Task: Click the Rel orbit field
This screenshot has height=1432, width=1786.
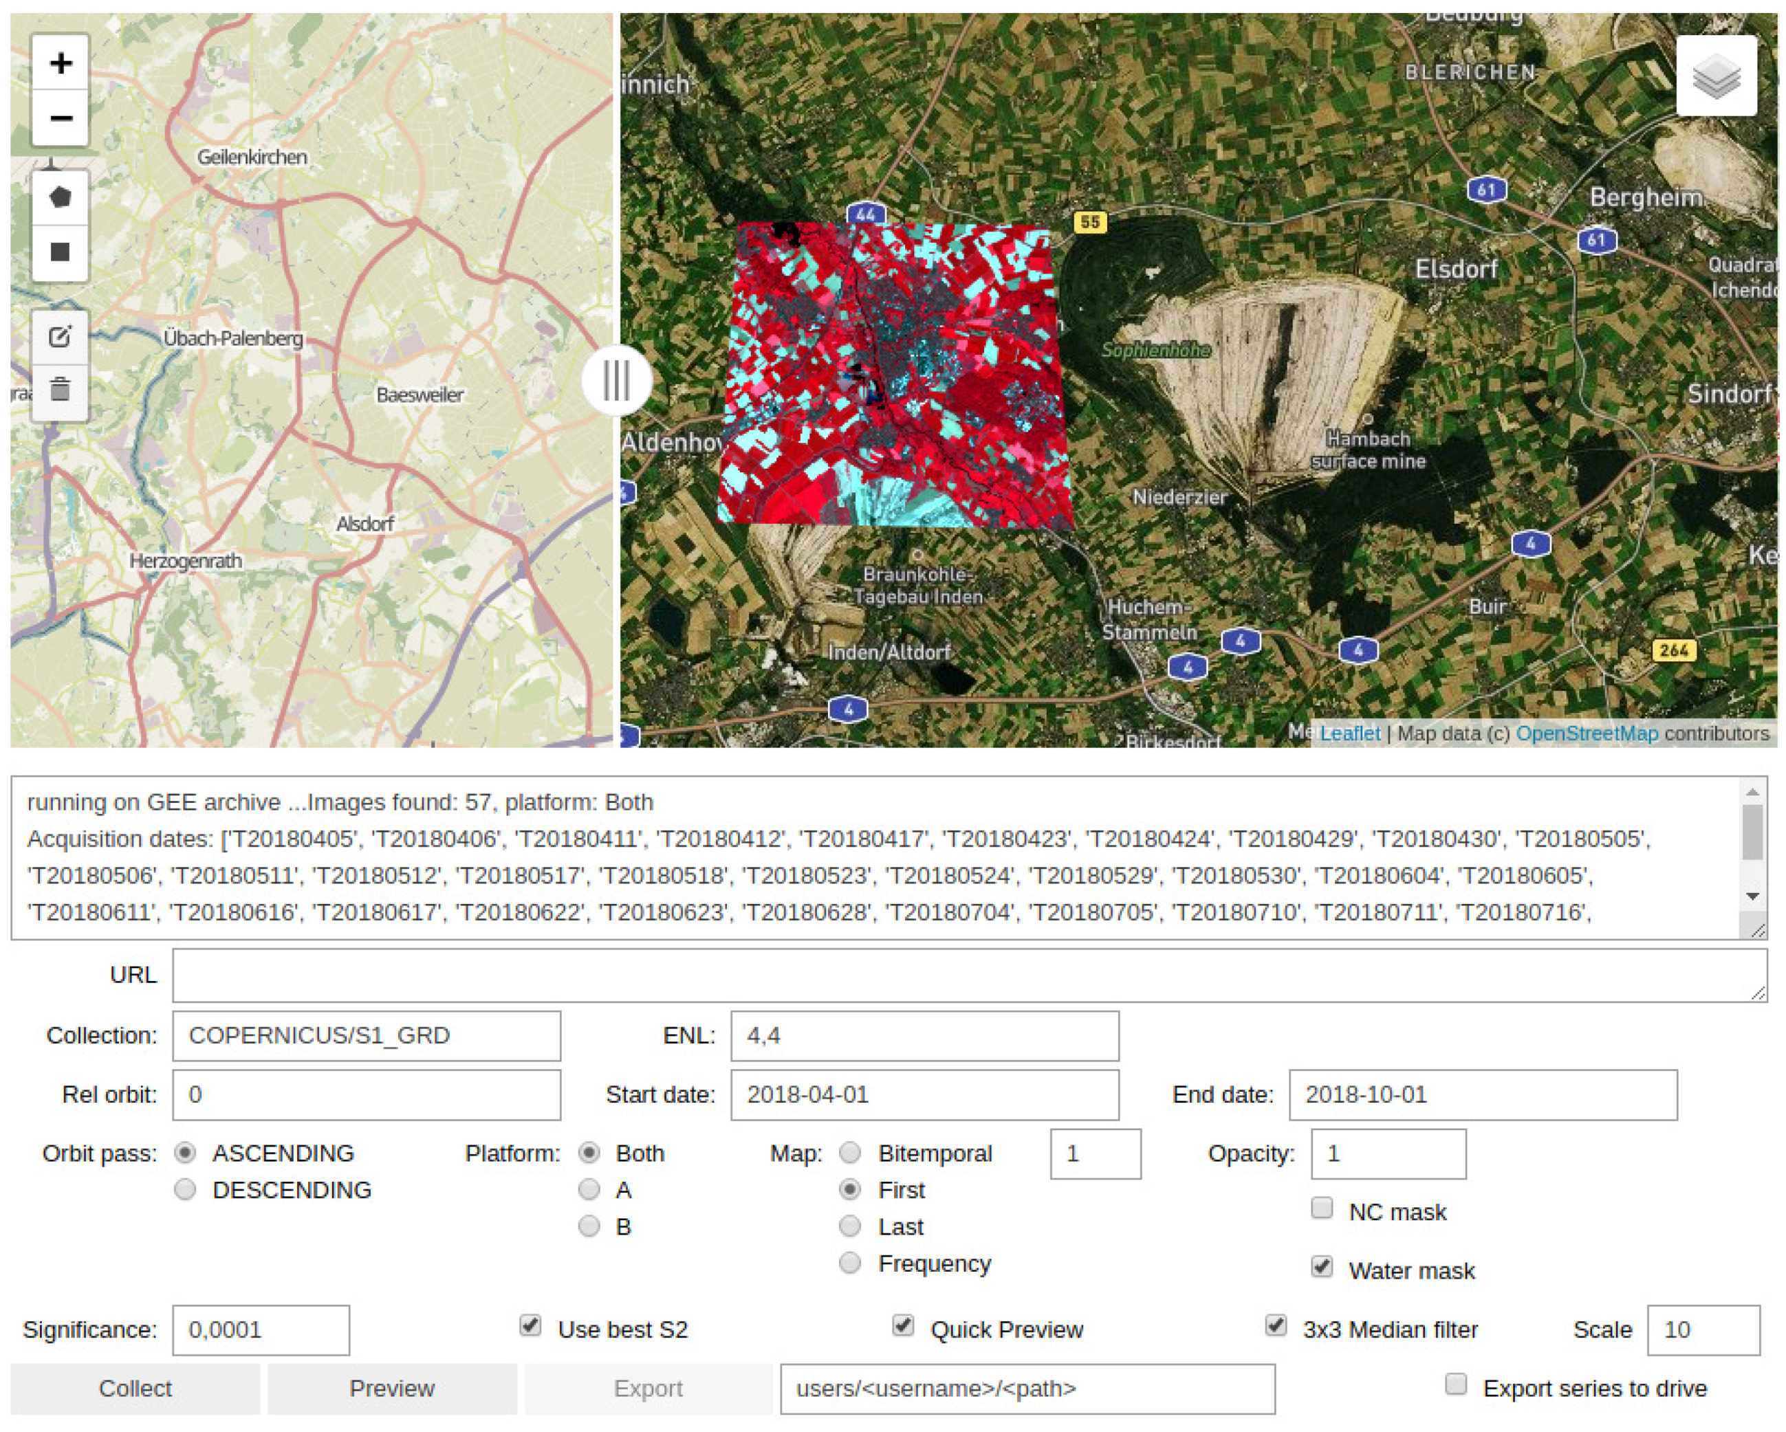Action: [366, 1094]
